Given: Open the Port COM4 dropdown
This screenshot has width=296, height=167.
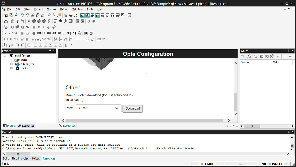Looking at the screenshot, I should (116, 108).
